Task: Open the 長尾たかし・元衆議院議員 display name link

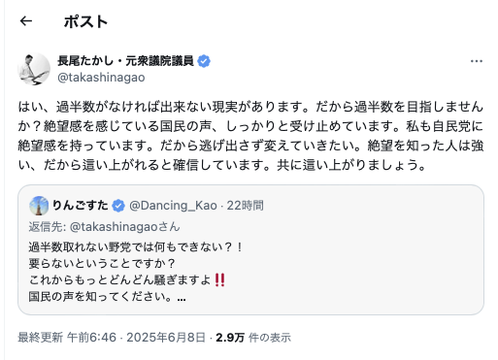Action: 125,61
